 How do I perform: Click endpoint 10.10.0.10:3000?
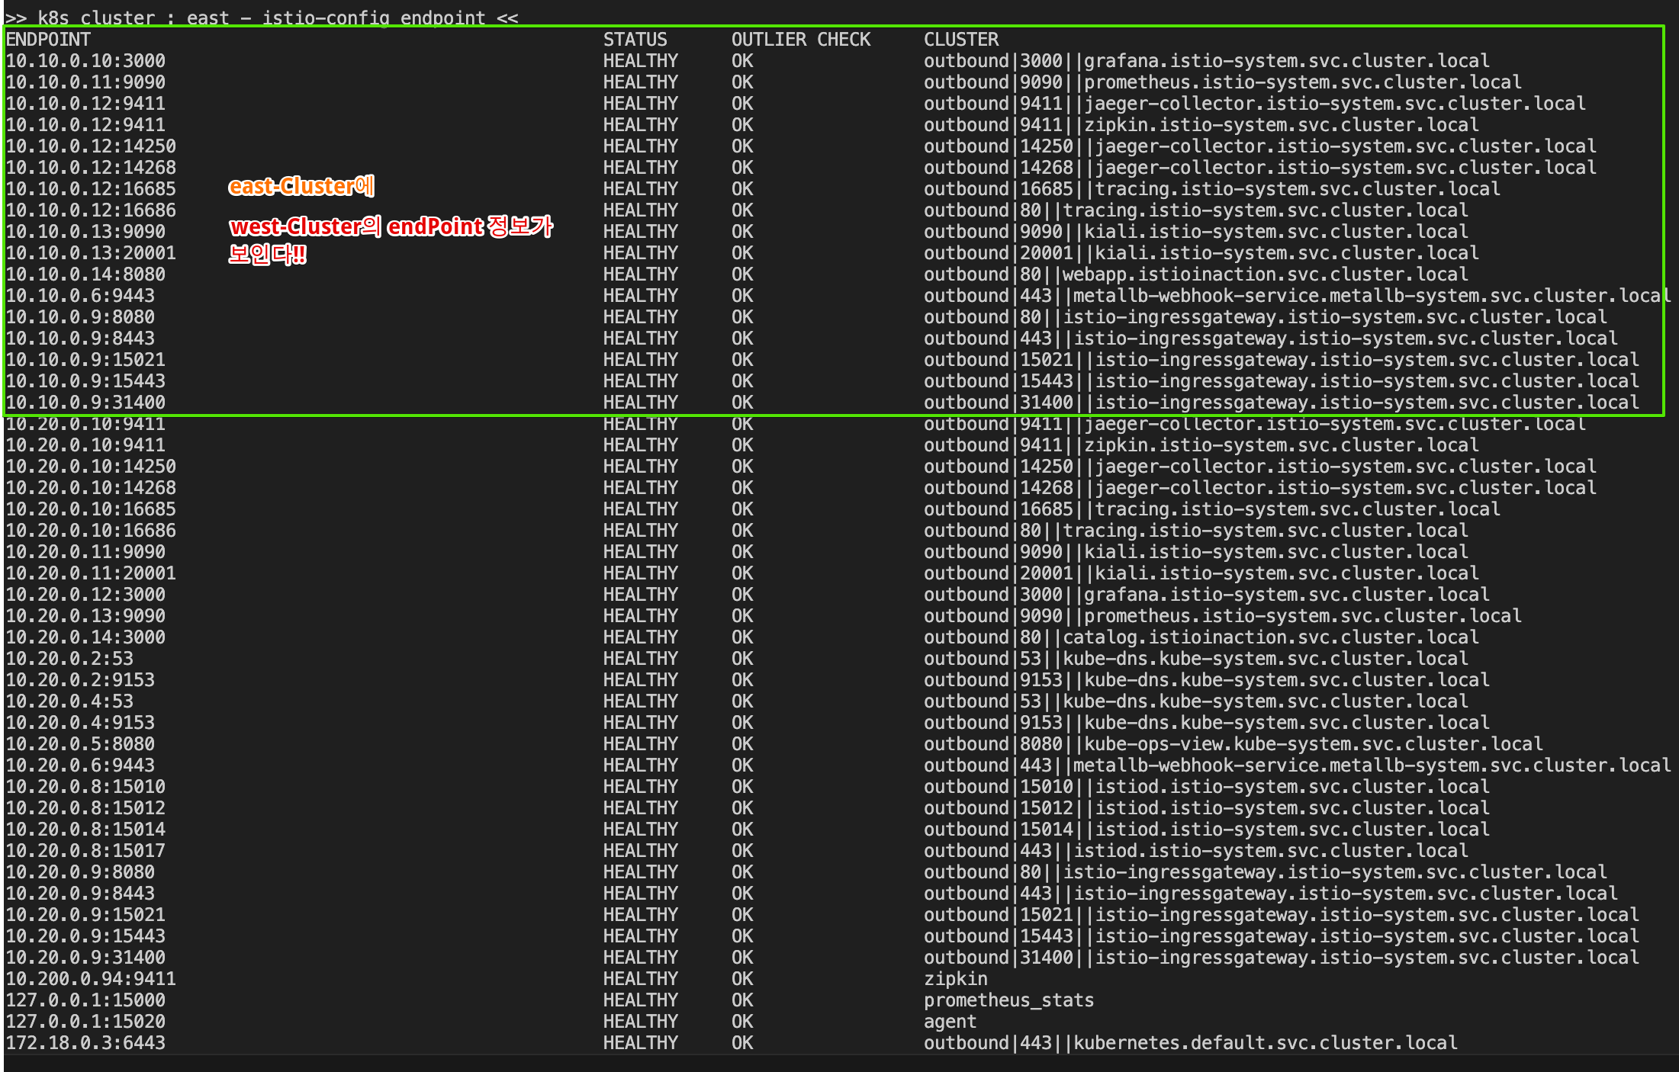coord(85,61)
